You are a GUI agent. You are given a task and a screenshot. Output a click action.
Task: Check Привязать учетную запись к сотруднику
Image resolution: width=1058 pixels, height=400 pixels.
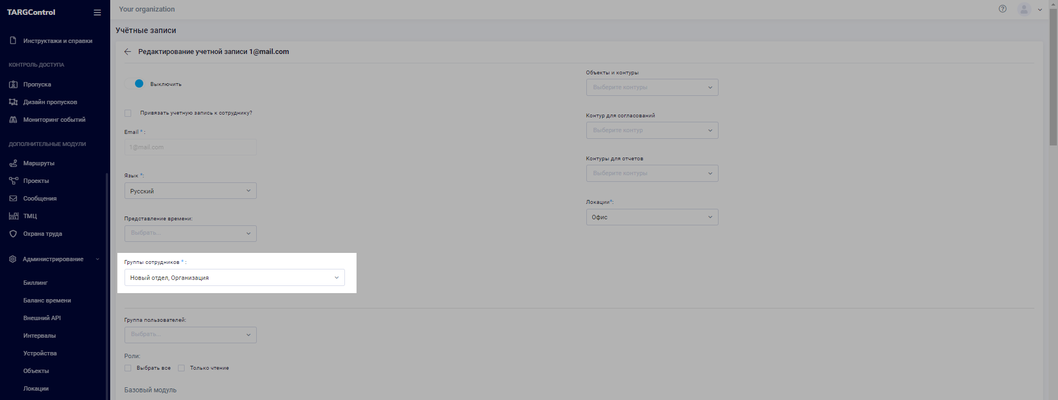[x=128, y=113]
